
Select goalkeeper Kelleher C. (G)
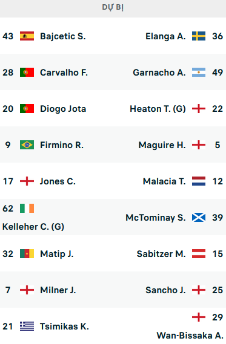[33, 227]
